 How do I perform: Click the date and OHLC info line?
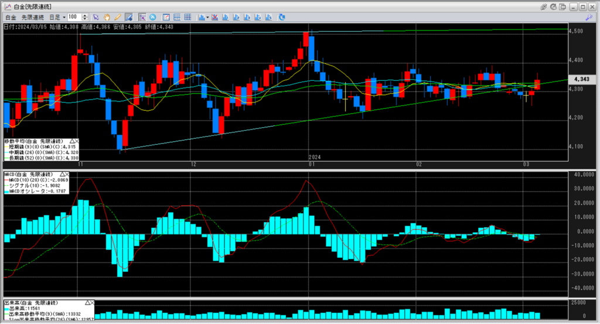tap(88, 27)
